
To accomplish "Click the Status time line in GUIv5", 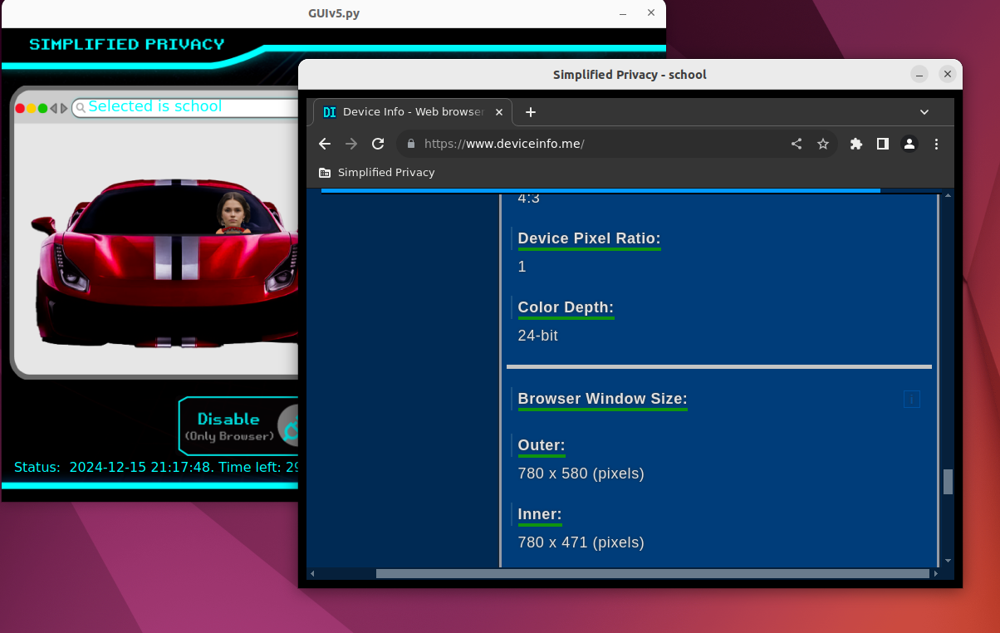I will click(157, 467).
